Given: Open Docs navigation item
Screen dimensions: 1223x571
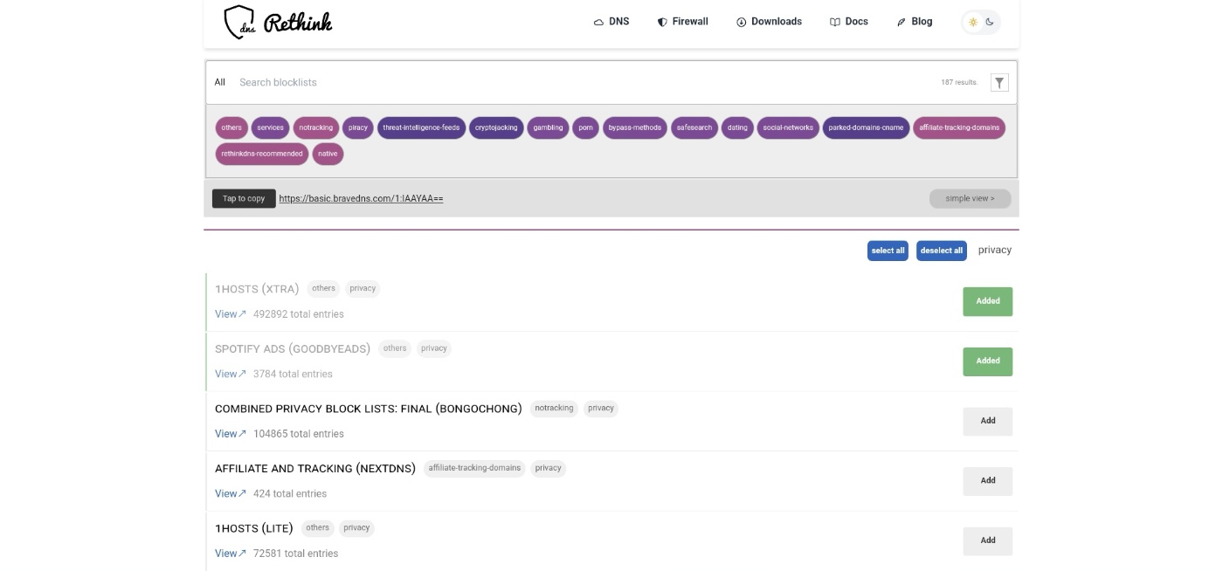Looking at the screenshot, I should [848, 22].
